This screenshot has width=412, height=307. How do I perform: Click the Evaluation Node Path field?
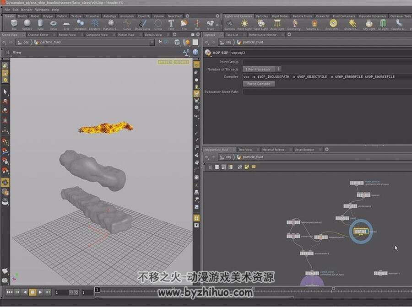coord(327,92)
